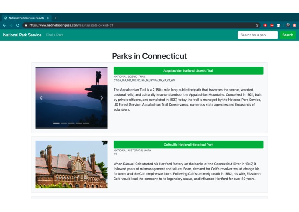
Task: Open the user profile avatar
Action: pos(288,25)
